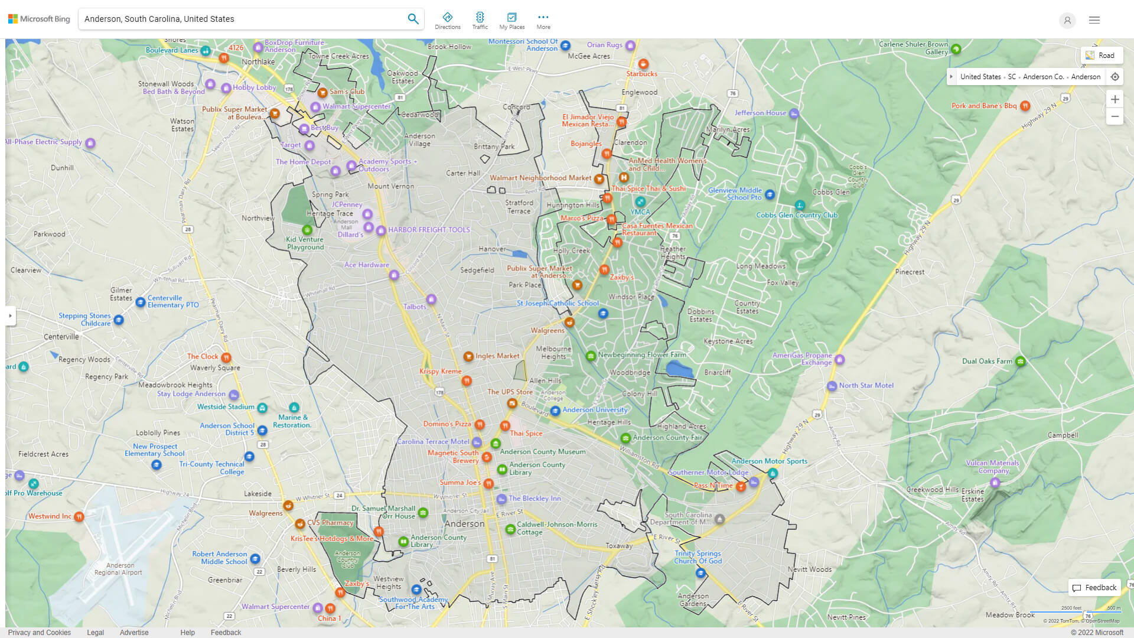1134x638 pixels.
Task: Expand the breadcrumb chevron arrow
Action: pyautogui.click(x=951, y=76)
